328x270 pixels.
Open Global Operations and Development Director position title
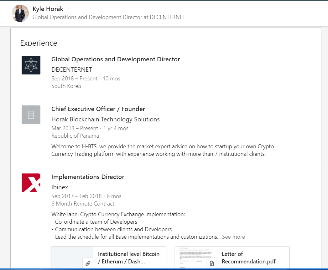point(116,59)
